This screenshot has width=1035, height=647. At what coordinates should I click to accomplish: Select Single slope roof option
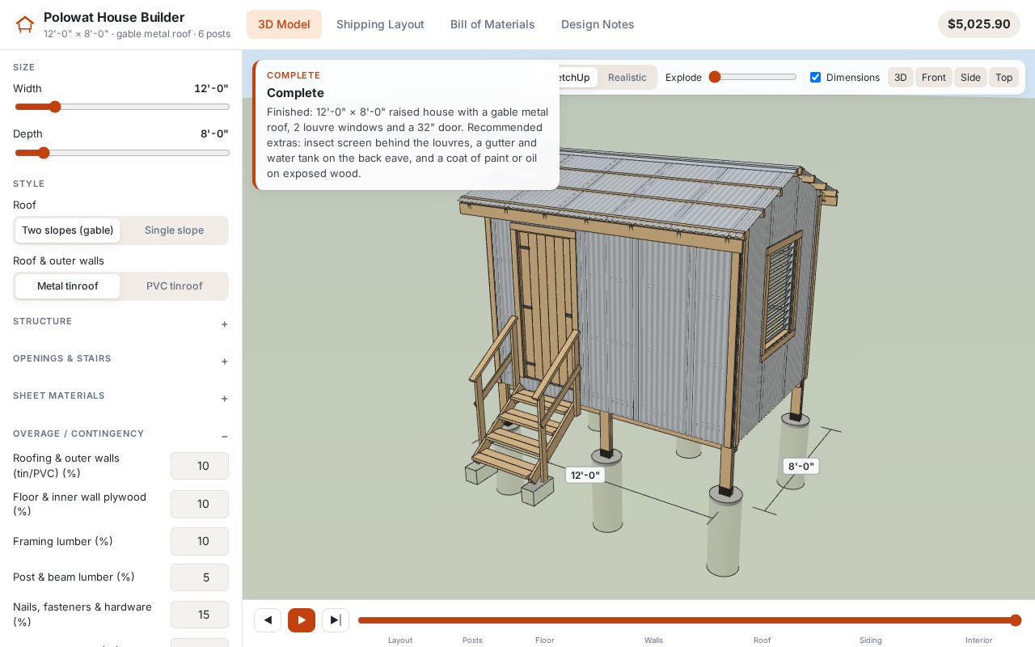(174, 230)
